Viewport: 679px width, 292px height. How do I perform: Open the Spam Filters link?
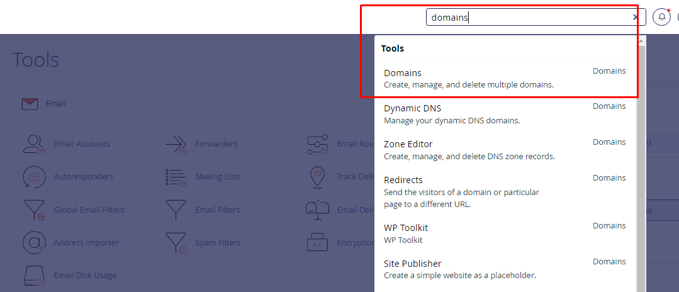(218, 243)
